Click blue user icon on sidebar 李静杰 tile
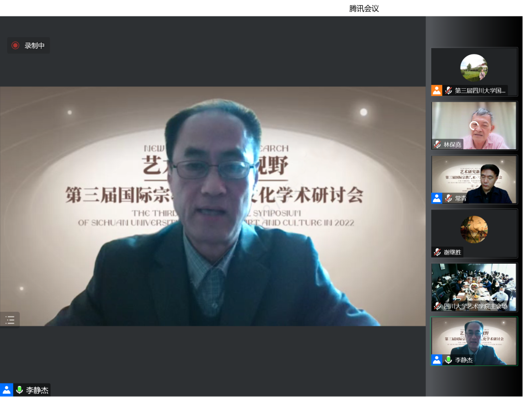The image size is (523, 397). click(x=437, y=360)
